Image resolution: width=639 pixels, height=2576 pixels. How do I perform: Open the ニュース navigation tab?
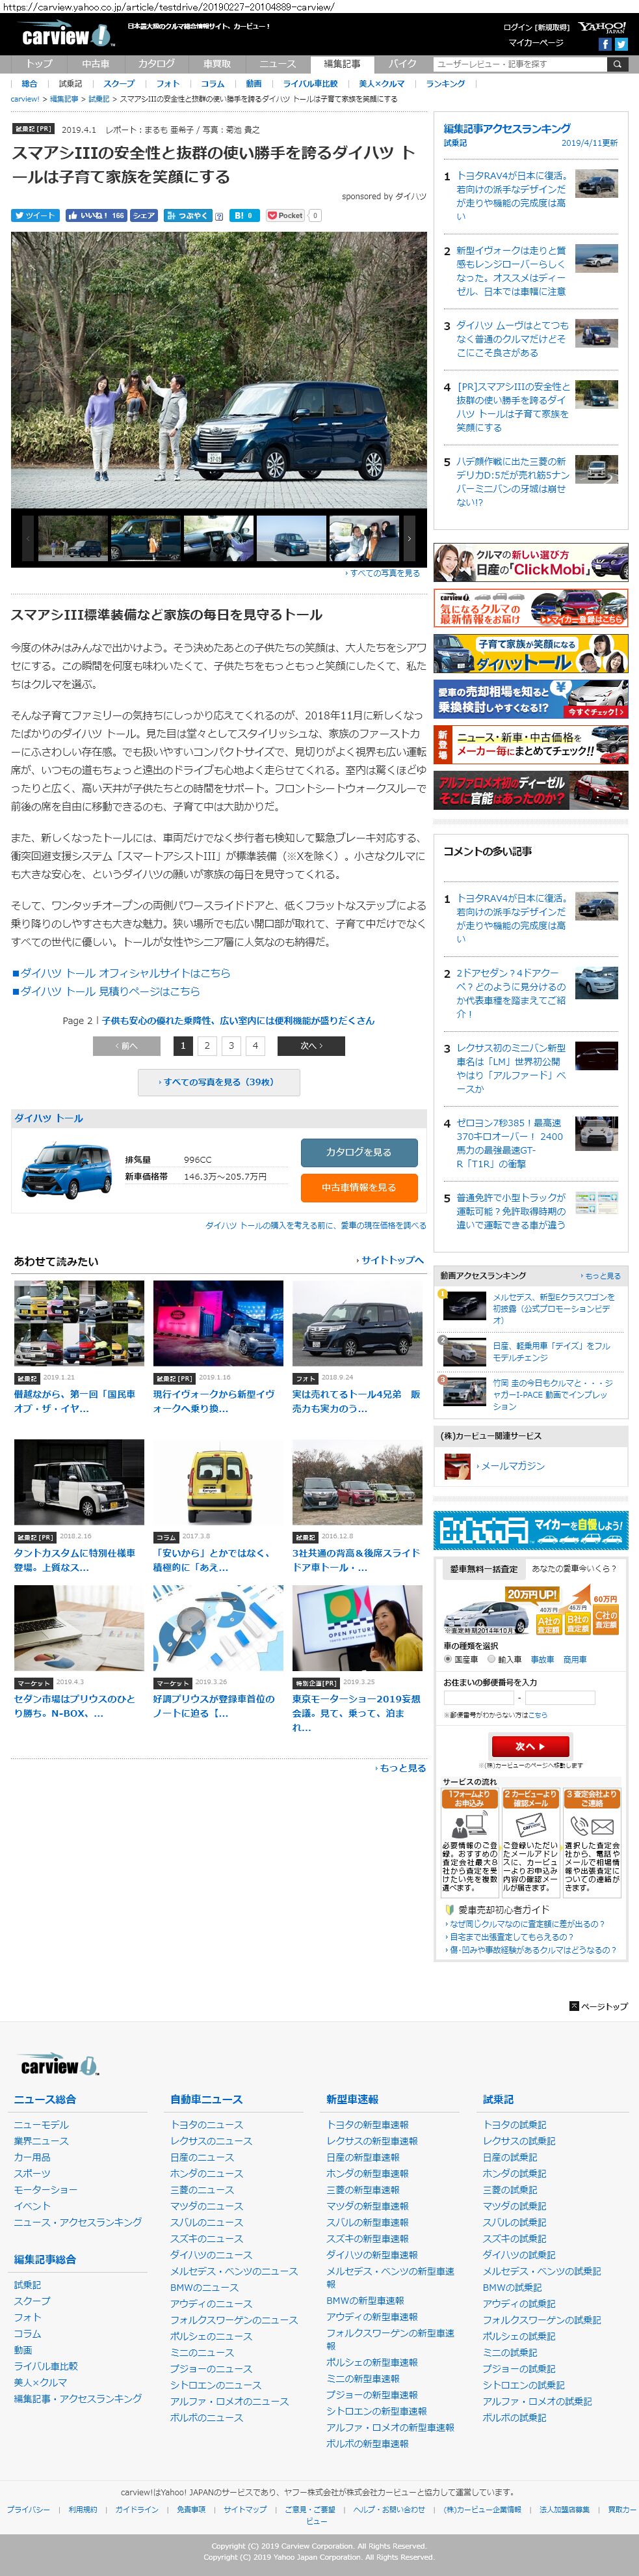point(278,64)
